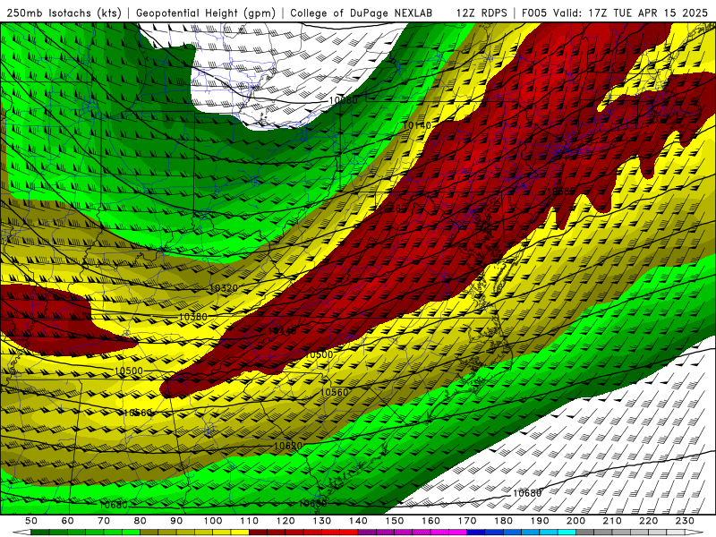Click the color scale label 200
716x537 pixels.
click(575, 521)
